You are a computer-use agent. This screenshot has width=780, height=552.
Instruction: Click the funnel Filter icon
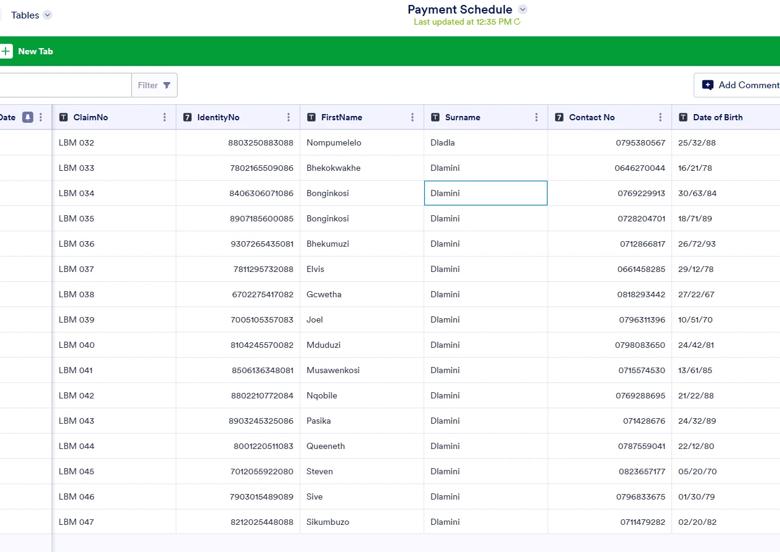point(167,85)
